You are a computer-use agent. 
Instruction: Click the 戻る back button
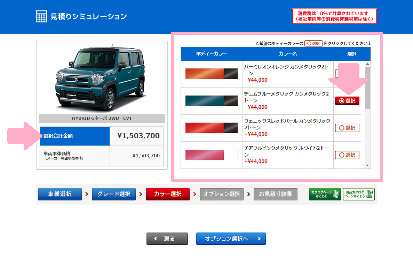[167, 239]
